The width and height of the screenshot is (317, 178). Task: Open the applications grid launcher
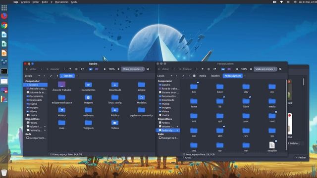[x=4, y=8]
